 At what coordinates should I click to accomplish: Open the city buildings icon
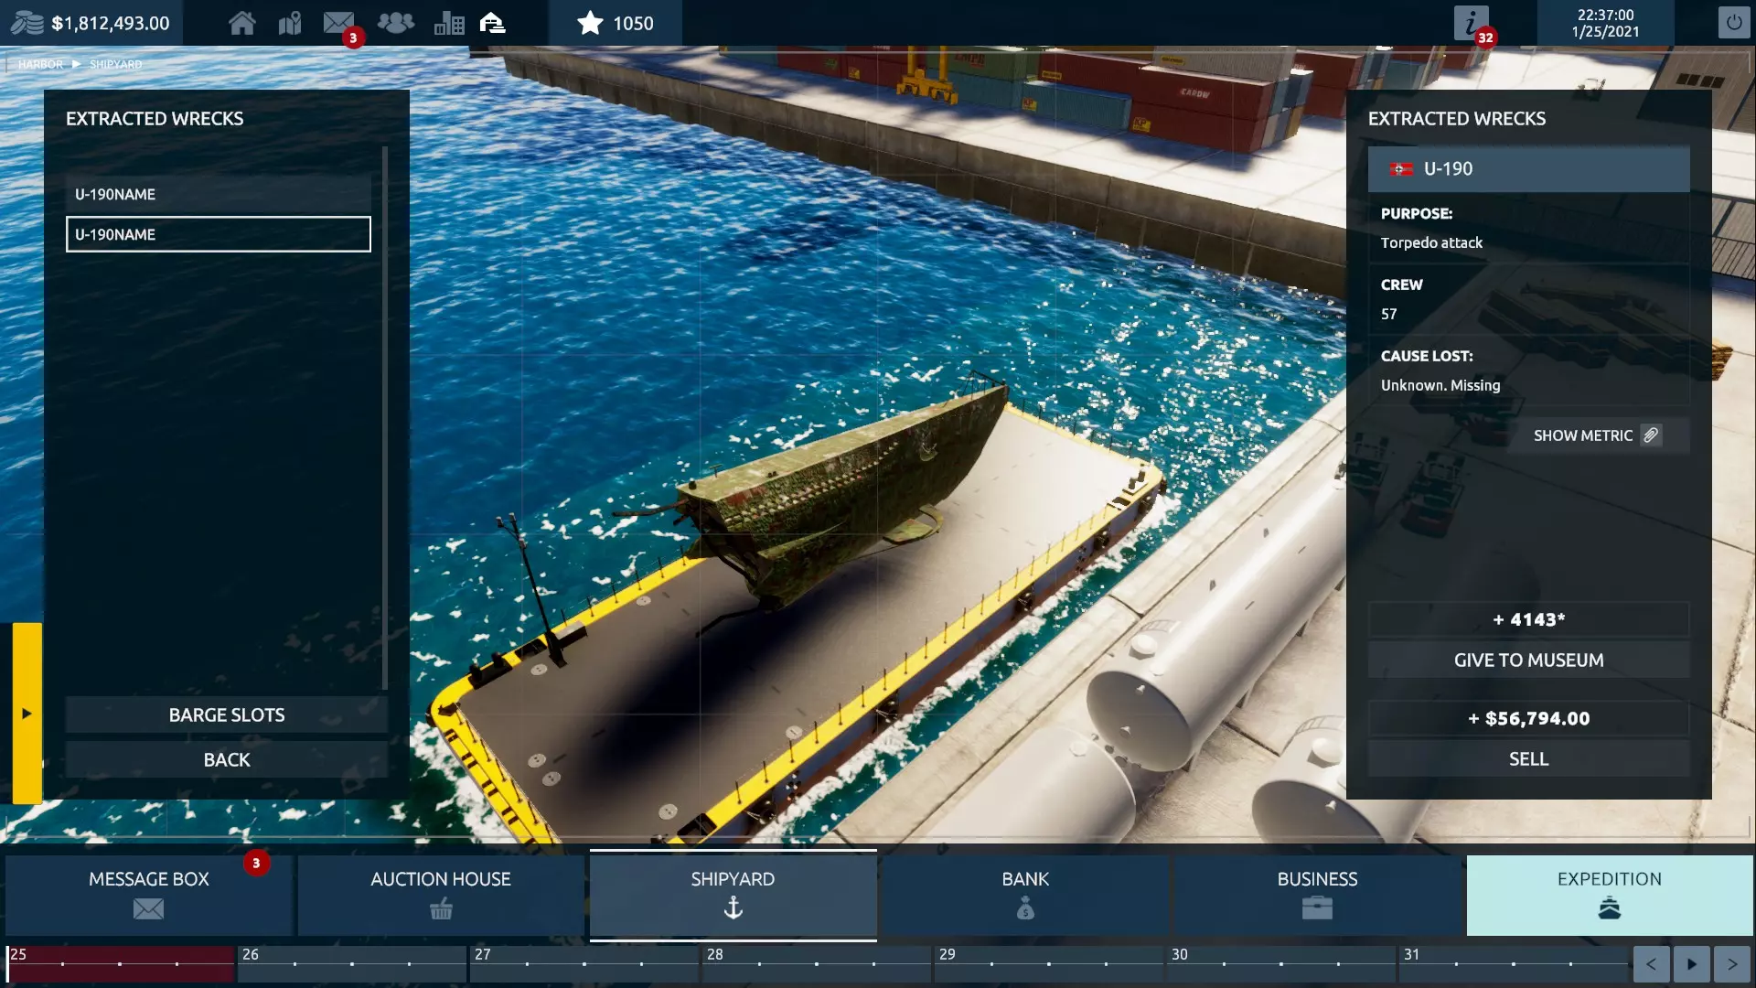tap(448, 23)
